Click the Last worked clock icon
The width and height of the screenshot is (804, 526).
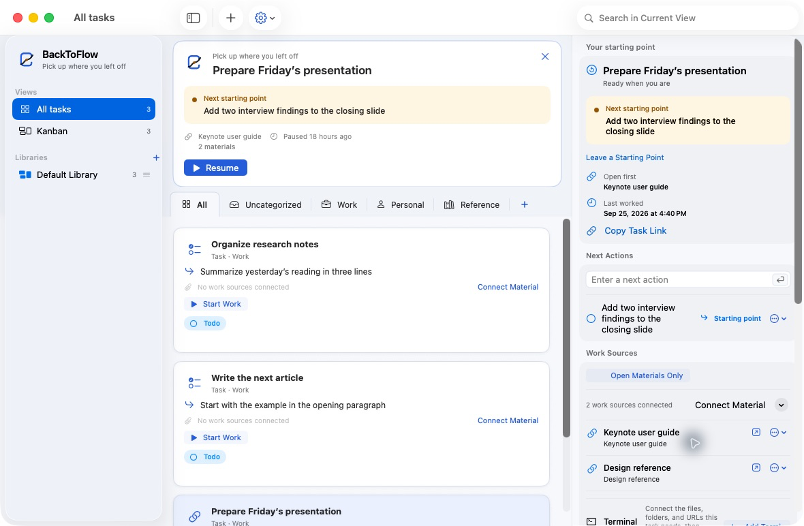[x=591, y=202]
